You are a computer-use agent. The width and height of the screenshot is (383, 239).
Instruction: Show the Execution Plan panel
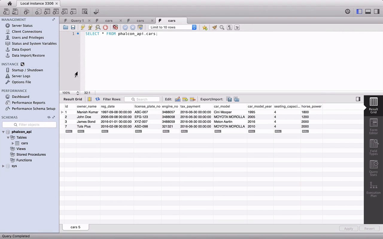point(373,189)
